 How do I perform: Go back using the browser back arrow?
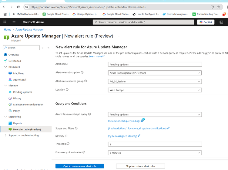click(4, 7)
